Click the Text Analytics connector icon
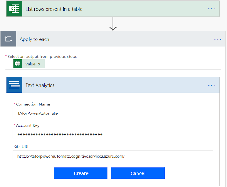The width and height of the screenshot is (227, 187). [x=14, y=85]
